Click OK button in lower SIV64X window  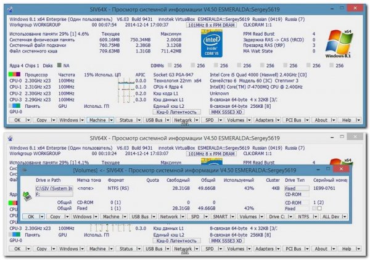pos(17,249)
